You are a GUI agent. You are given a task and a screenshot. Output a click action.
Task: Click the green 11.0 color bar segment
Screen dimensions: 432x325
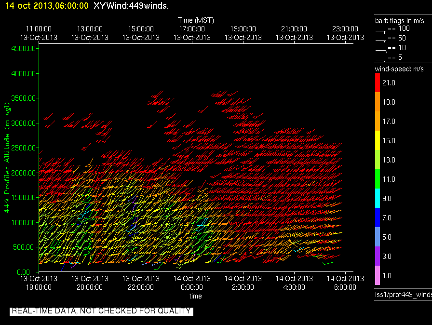[378, 179]
